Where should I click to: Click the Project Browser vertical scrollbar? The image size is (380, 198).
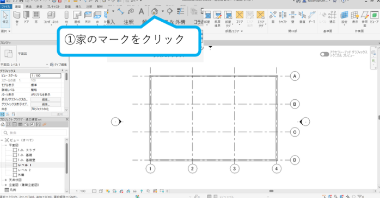coord(66,158)
